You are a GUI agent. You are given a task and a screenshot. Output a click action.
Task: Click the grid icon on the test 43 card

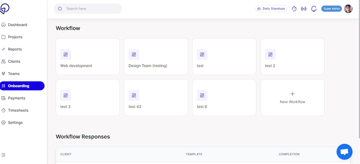[x=134, y=95]
